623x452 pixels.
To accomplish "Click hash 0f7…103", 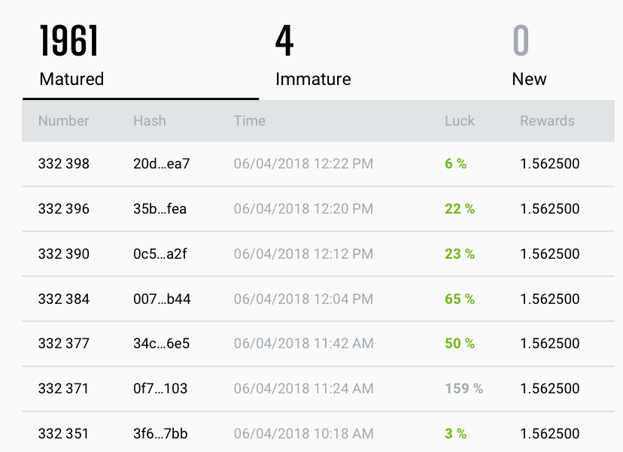I will (160, 389).
